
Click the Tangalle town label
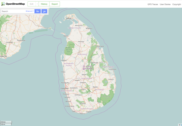pyautogui.click(x=89, y=112)
